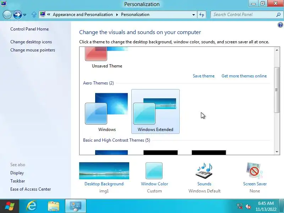Click the Screen Saver link
The height and width of the screenshot is (213, 284).
point(255,184)
